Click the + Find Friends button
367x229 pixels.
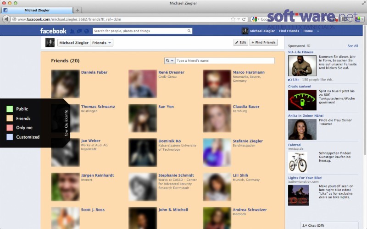(x=263, y=42)
